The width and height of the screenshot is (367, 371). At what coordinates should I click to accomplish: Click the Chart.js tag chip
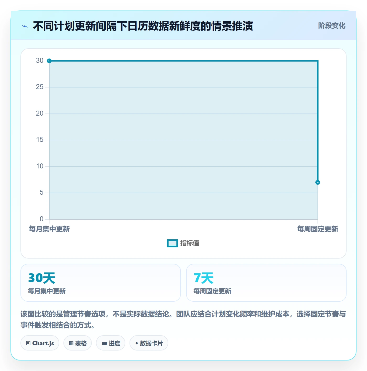tap(40, 343)
